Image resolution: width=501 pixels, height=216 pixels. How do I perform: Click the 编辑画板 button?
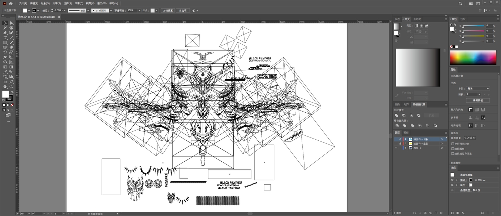click(x=478, y=100)
